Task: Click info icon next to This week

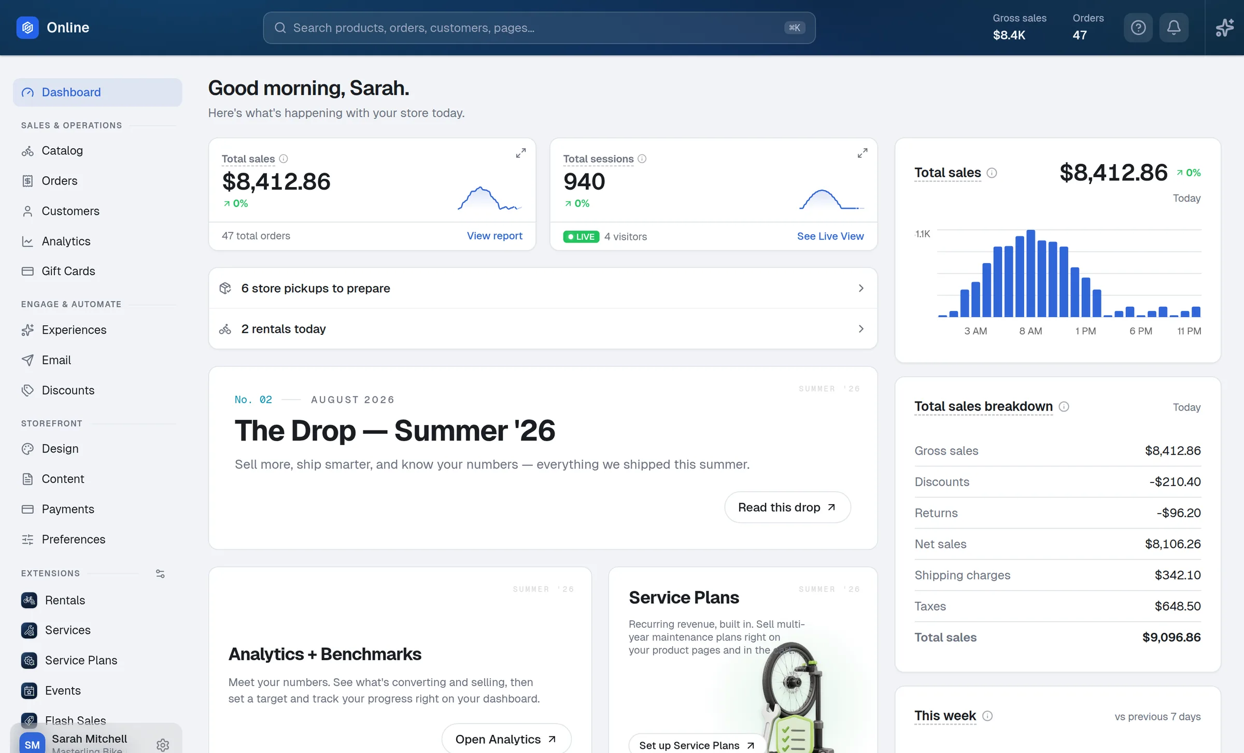Action: click(988, 716)
